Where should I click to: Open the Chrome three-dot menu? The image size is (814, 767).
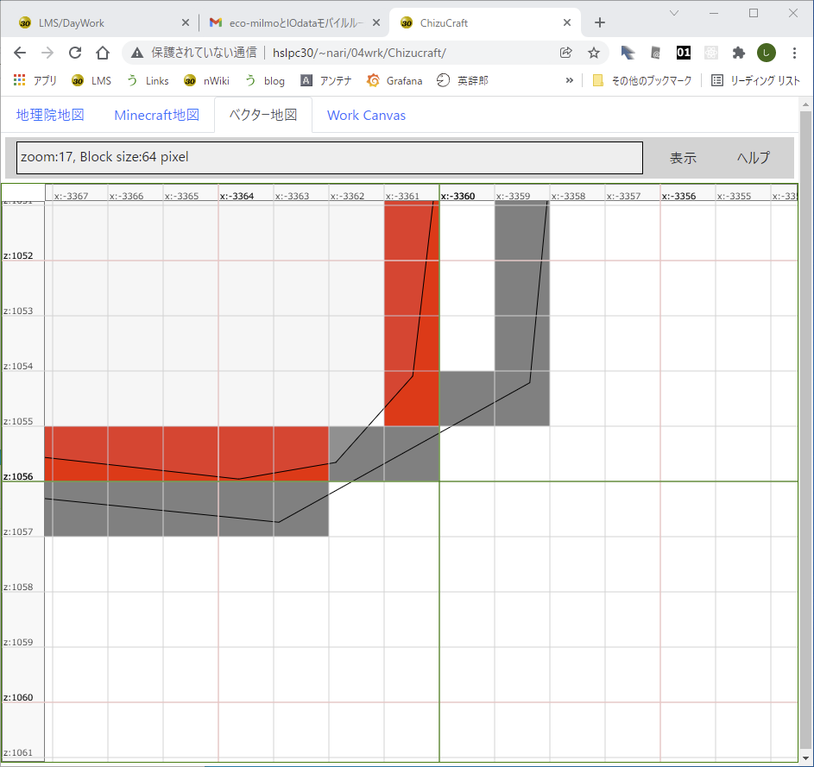[x=794, y=53]
